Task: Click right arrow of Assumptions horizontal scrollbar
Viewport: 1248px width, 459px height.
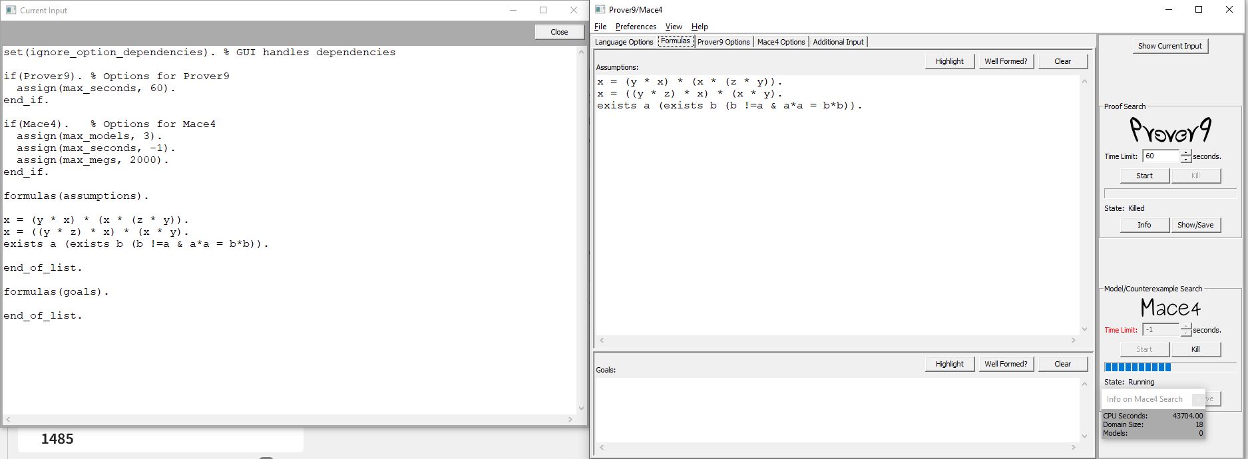Action: (1073, 340)
